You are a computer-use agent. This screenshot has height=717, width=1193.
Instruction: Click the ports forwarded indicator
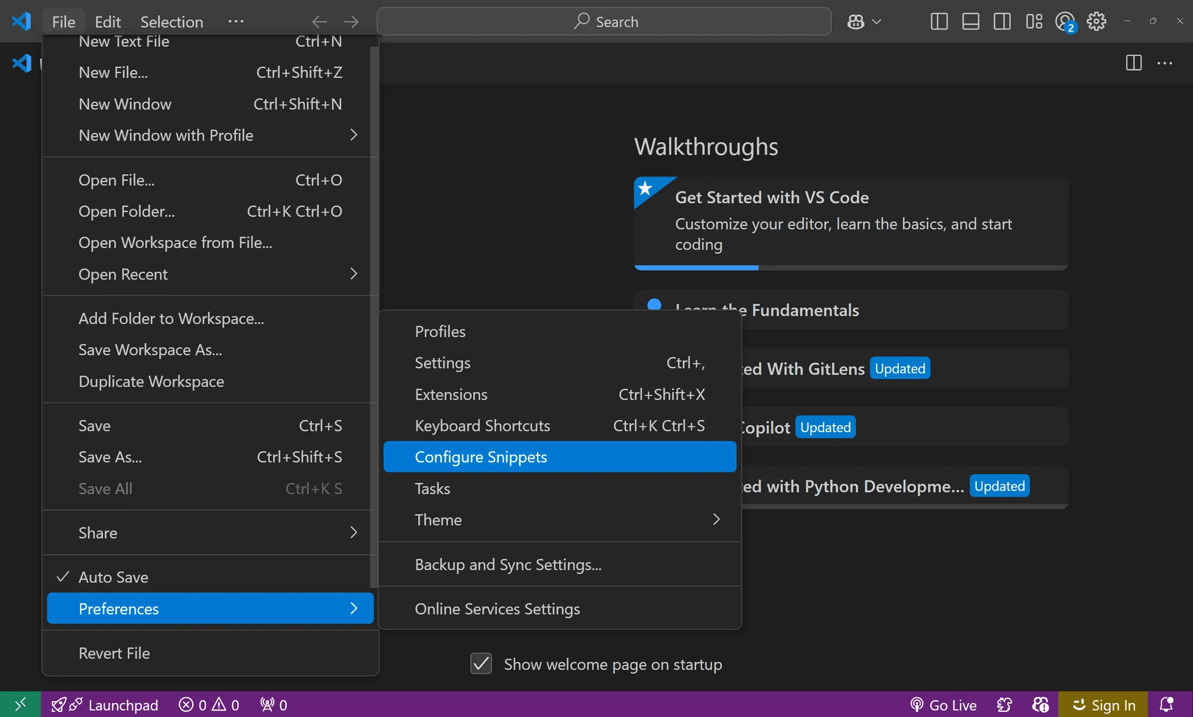pyautogui.click(x=274, y=705)
